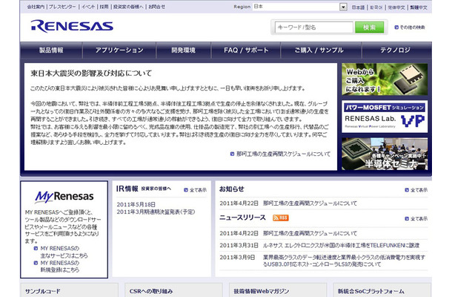Open Webからご購入になれます banner
The width and height of the screenshot is (452, 297).
point(385,79)
